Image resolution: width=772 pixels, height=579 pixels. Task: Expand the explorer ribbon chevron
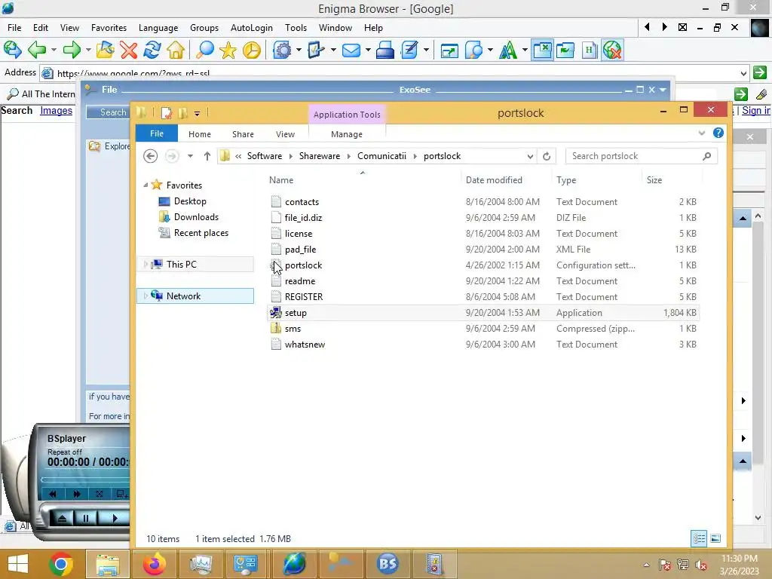[702, 133]
